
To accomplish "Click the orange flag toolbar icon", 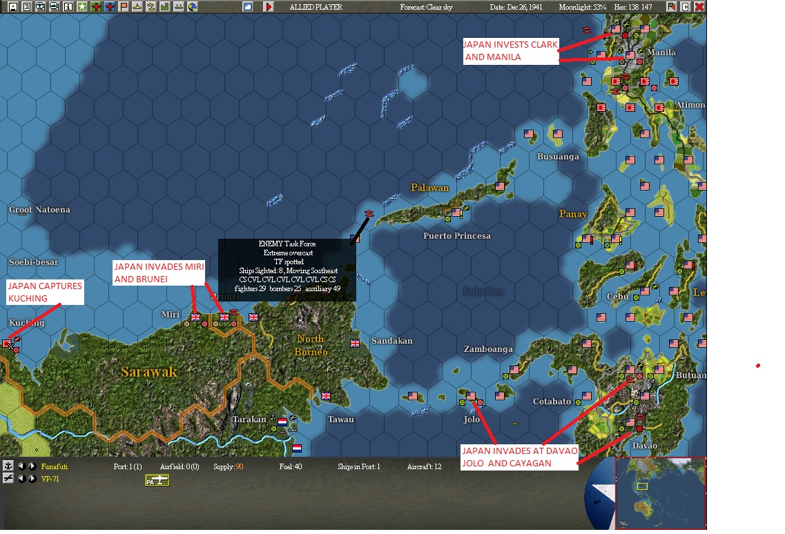I will point(123,6).
